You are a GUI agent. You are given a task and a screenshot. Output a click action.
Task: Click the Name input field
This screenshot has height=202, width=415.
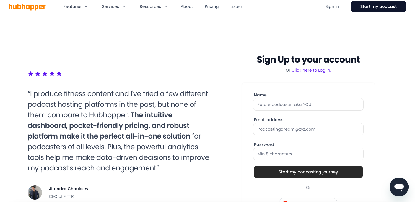(x=308, y=104)
